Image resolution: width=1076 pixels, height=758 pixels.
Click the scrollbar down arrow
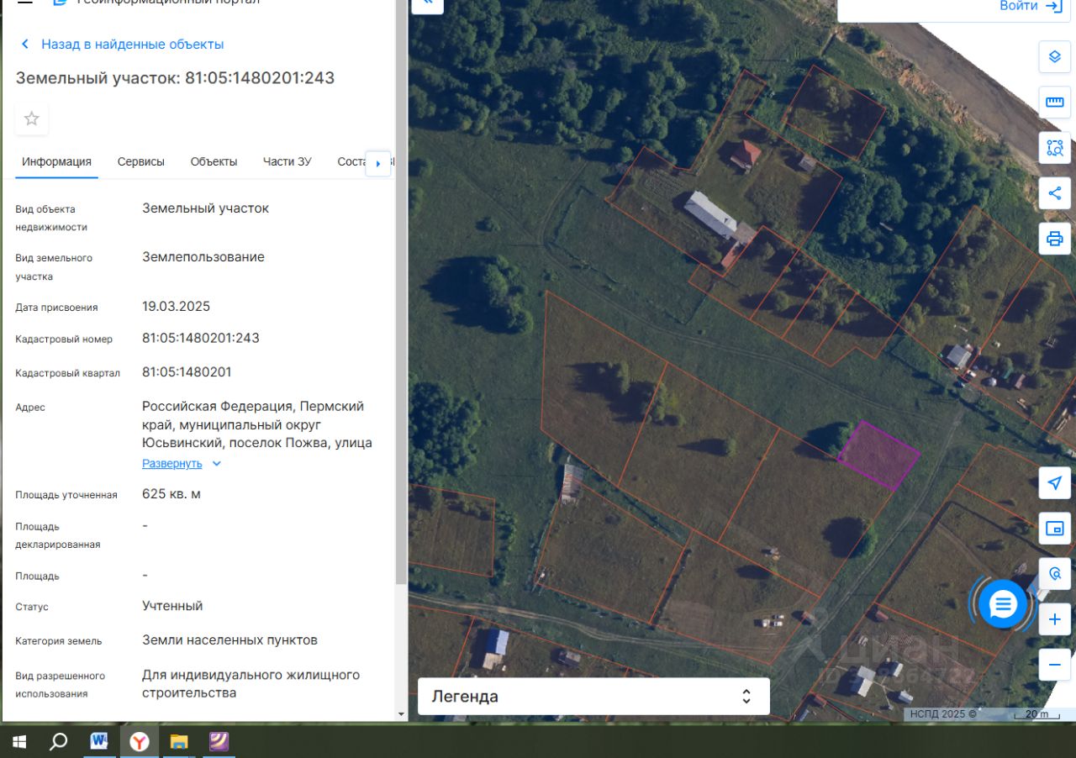click(401, 714)
